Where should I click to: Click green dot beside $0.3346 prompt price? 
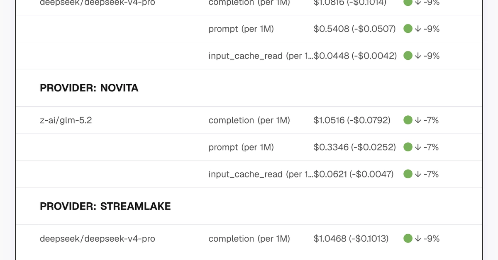tap(408, 147)
